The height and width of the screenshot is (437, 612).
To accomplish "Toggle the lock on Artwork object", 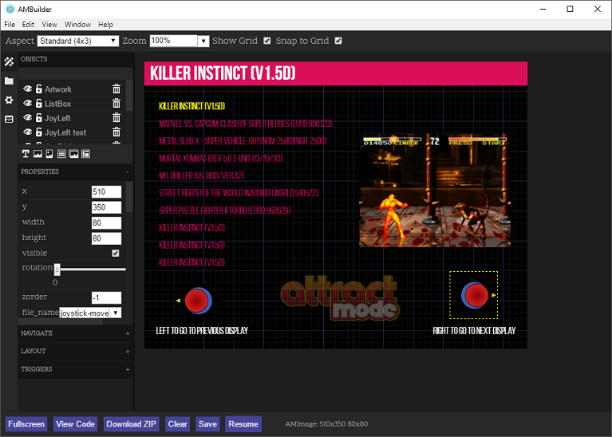I will point(38,89).
